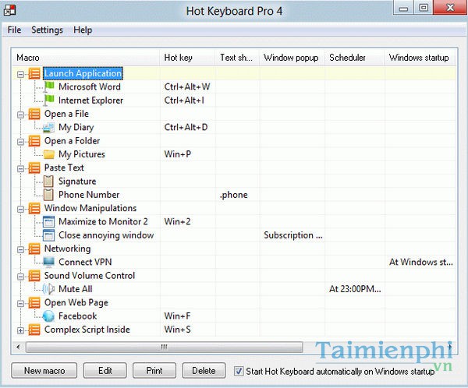Image resolution: width=468 pixels, height=388 pixels.
Task: Click the My Pictures folder icon
Action: [49, 154]
